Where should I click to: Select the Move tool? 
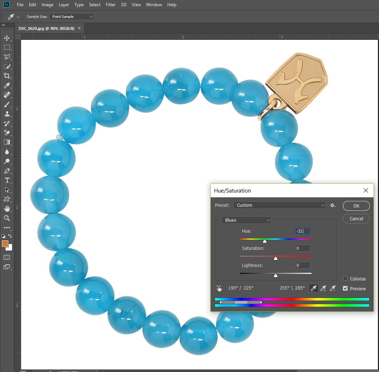coord(7,38)
